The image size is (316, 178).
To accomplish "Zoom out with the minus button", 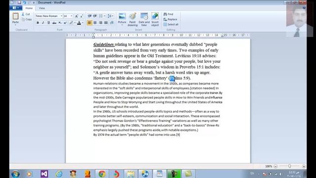I will [x=276, y=166].
